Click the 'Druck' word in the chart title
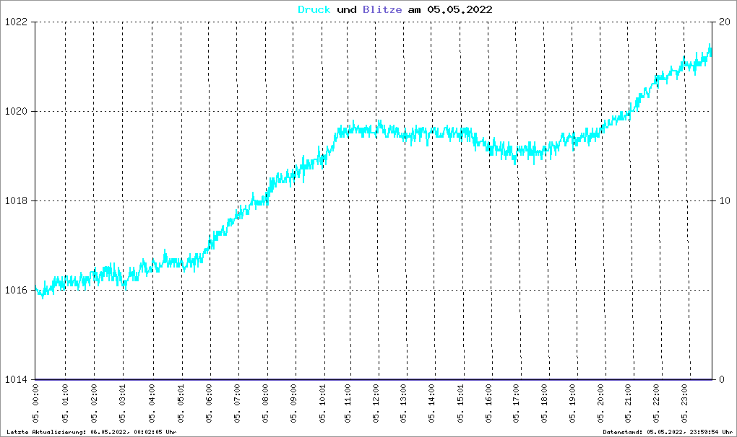 point(314,10)
